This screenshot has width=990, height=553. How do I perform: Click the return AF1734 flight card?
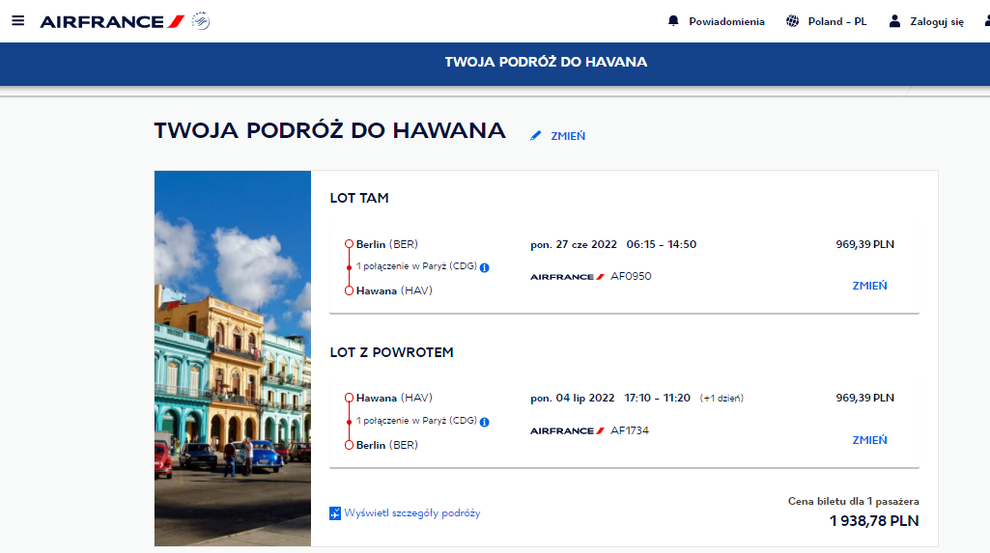click(624, 422)
